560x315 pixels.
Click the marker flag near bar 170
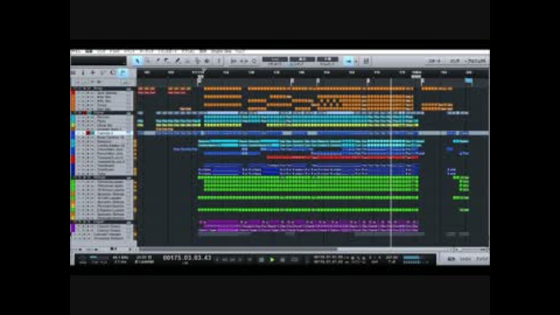tap(368, 82)
